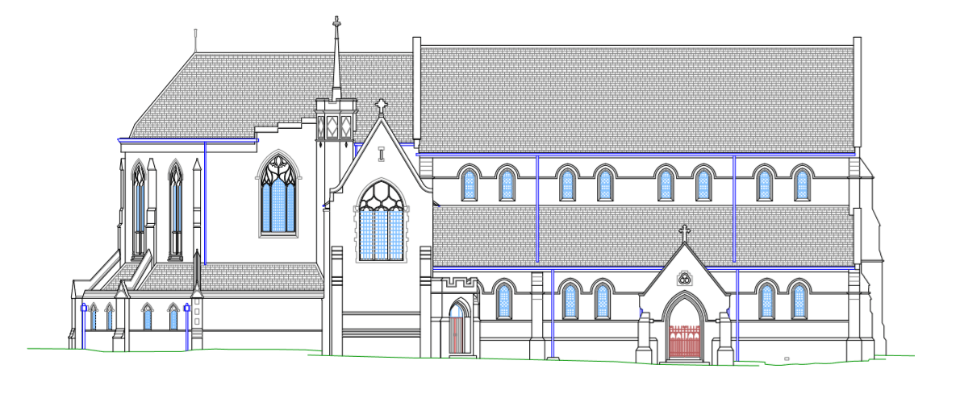The image size is (960, 398).
Task: Select the red gate in the porch archway
Action: pos(684,342)
